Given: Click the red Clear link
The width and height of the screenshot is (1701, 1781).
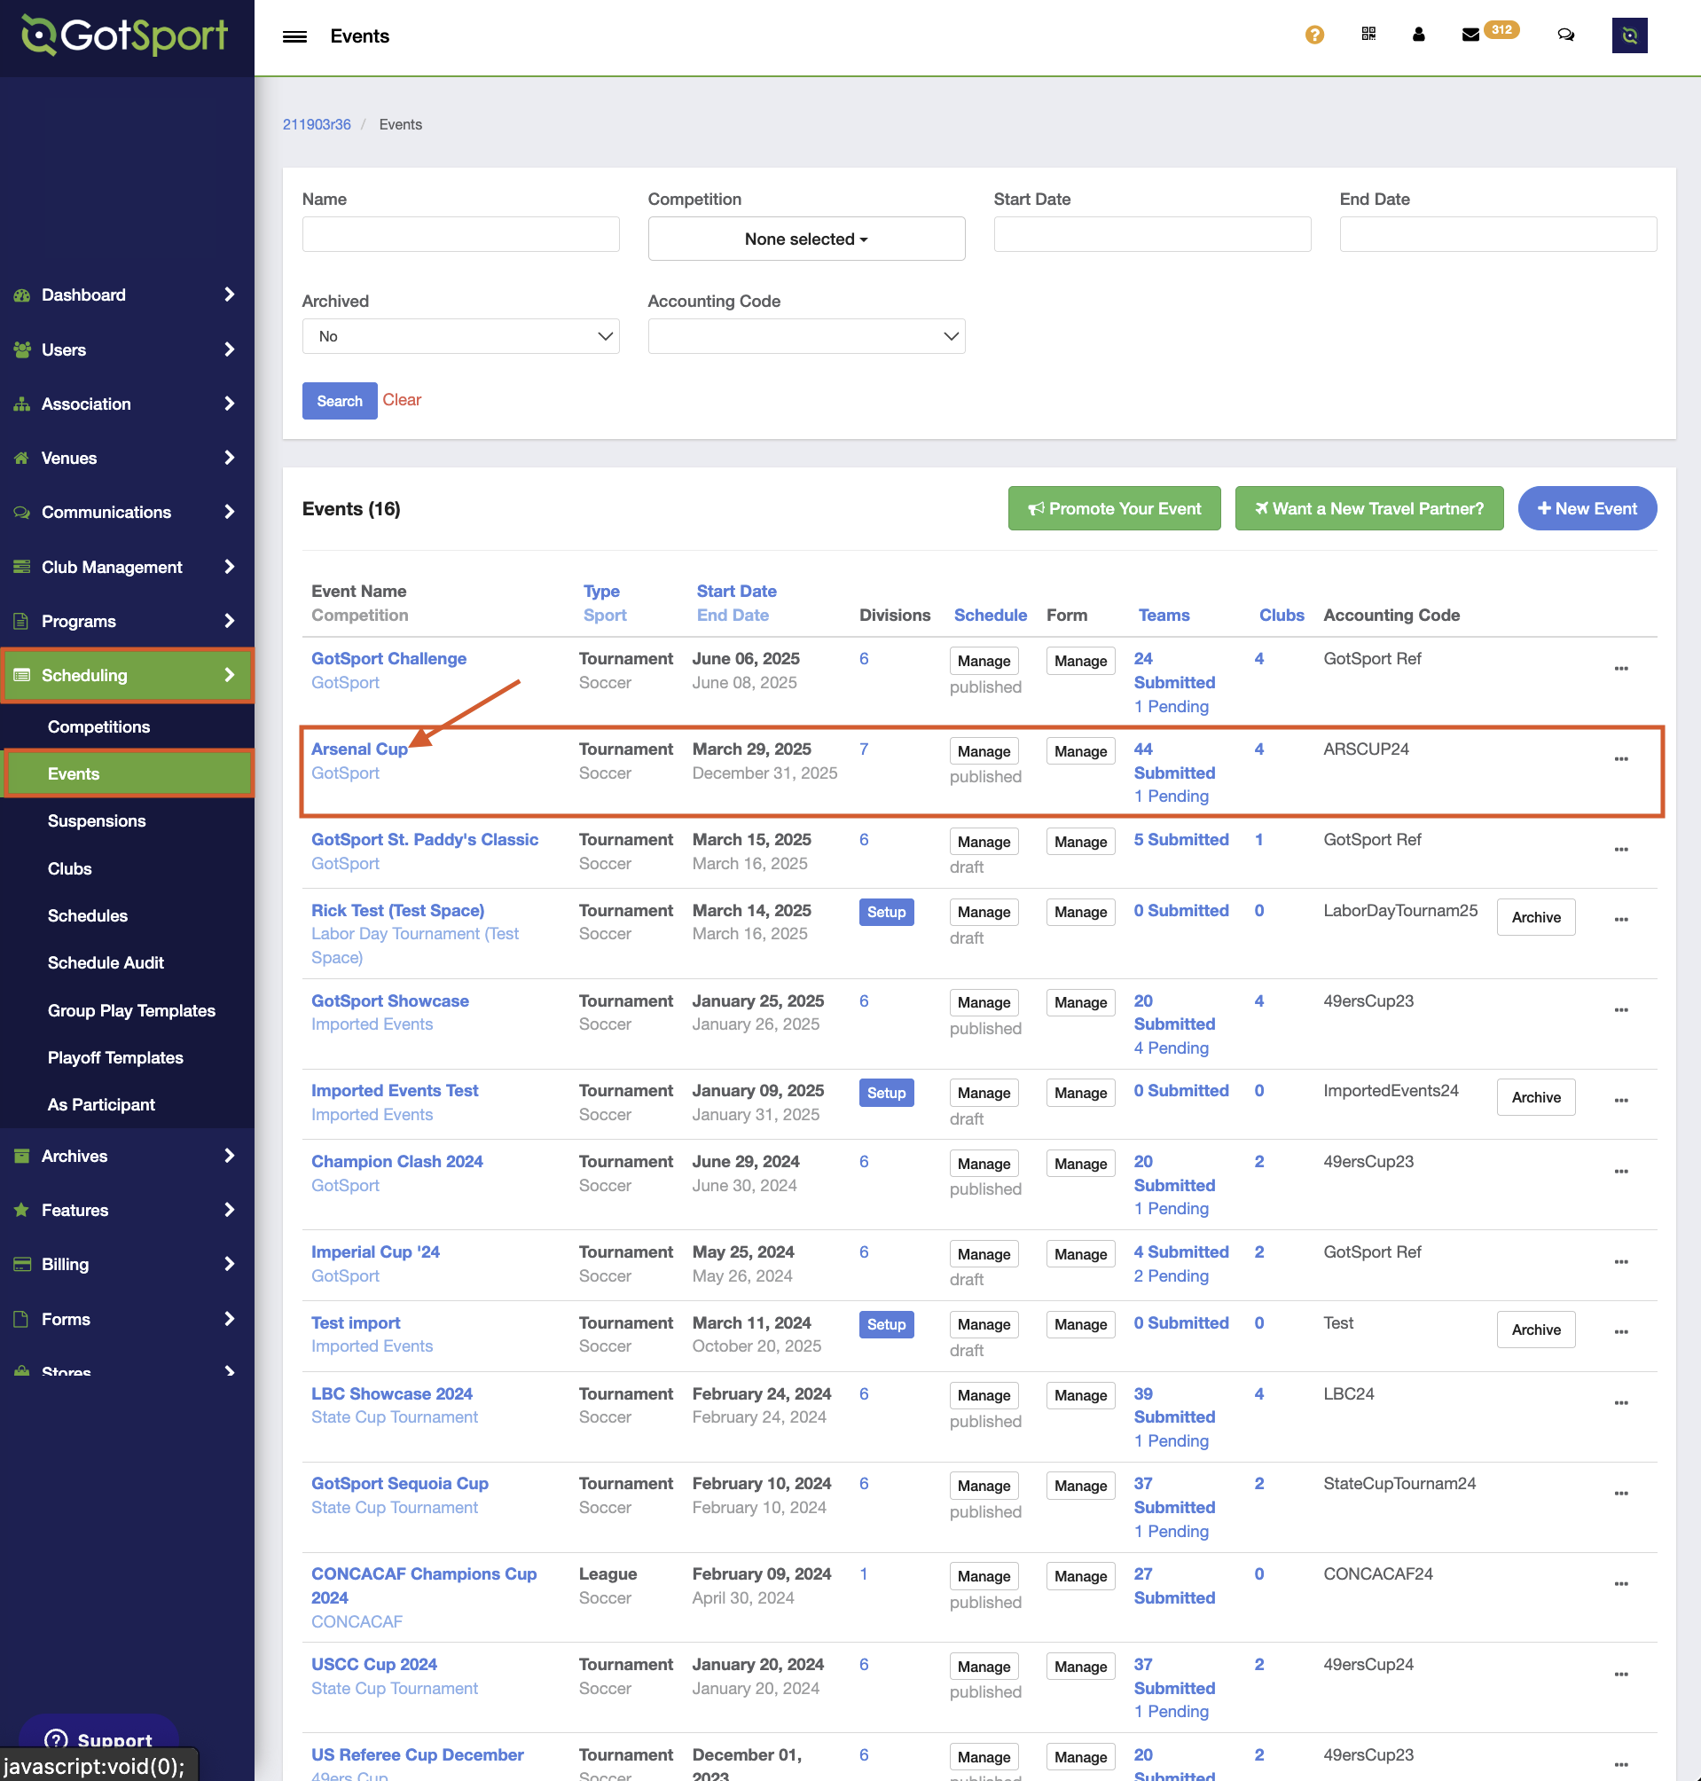Looking at the screenshot, I should (x=402, y=400).
